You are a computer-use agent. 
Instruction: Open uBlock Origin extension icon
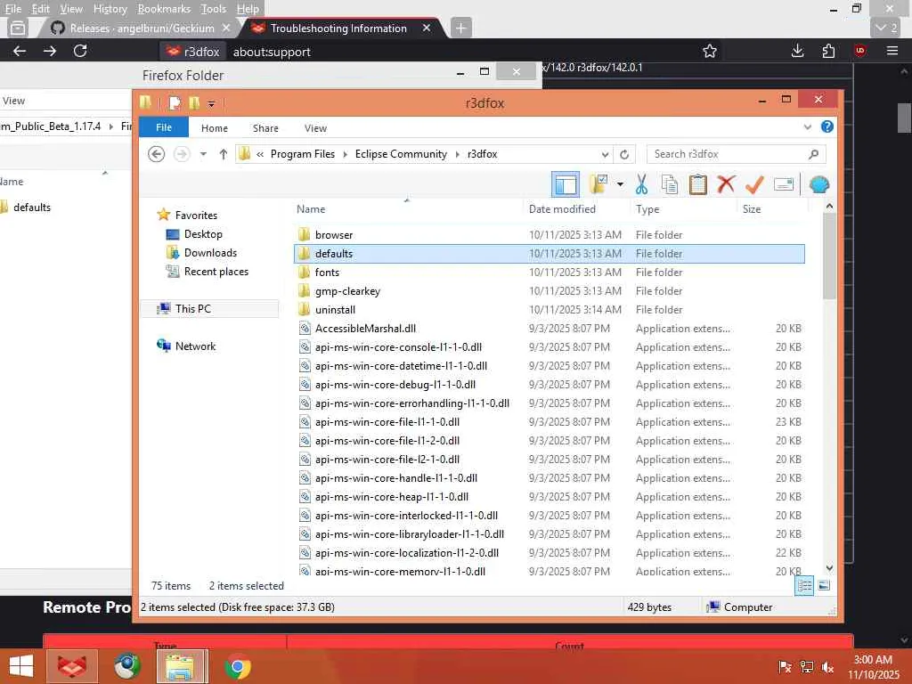tap(860, 51)
